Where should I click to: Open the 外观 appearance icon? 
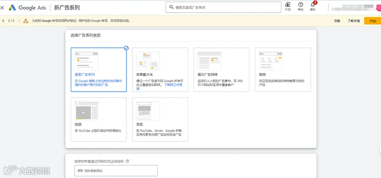point(287,6)
